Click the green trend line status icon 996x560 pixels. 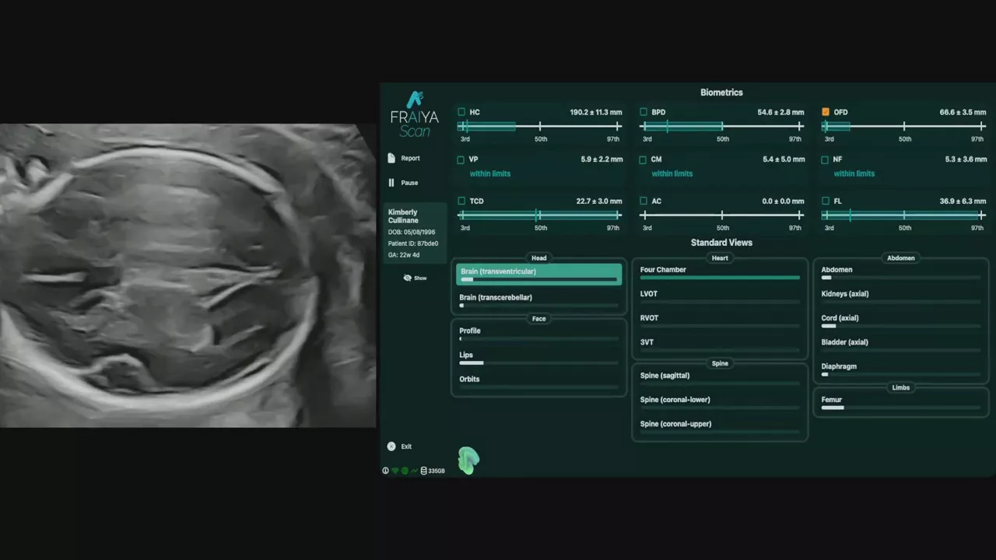(414, 471)
